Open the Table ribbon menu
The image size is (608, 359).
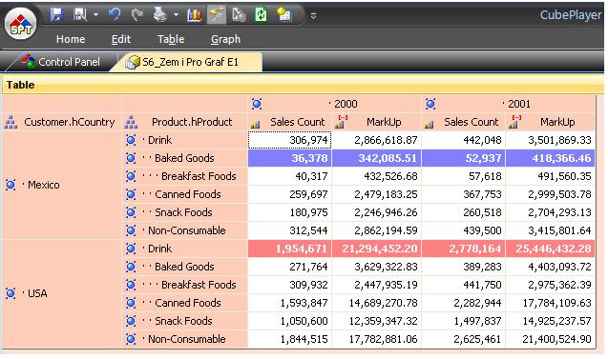(x=171, y=39)
